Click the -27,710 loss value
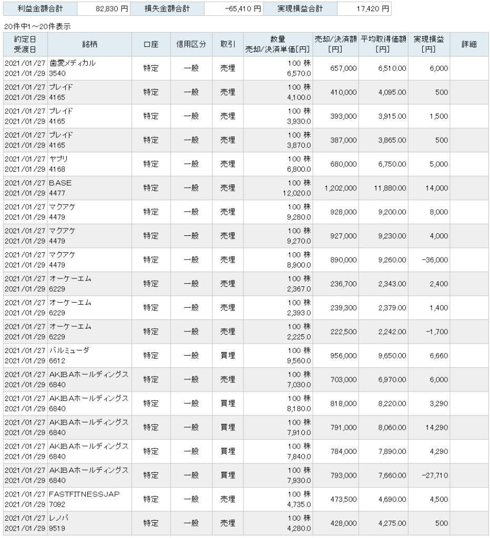The image size is (490, 538). pyautogui.click(x=435, y=475)
